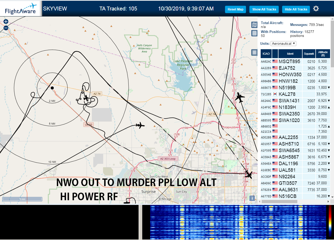
Task: Select the SWA6545 aircraft row
Action: (x=295, y=150)
